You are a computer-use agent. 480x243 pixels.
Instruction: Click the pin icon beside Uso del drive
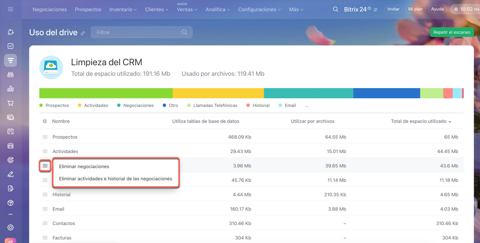(83, 33)
